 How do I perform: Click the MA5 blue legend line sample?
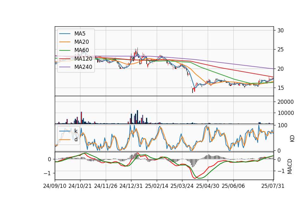click(x=65, y=34)
